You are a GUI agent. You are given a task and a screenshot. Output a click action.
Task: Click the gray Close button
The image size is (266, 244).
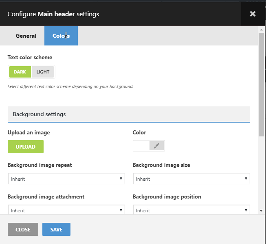[23, 229]
